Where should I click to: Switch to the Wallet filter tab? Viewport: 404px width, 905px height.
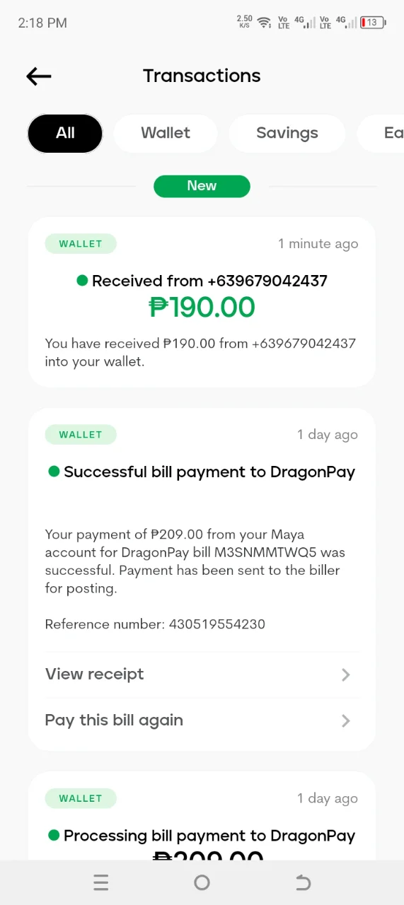166,133
